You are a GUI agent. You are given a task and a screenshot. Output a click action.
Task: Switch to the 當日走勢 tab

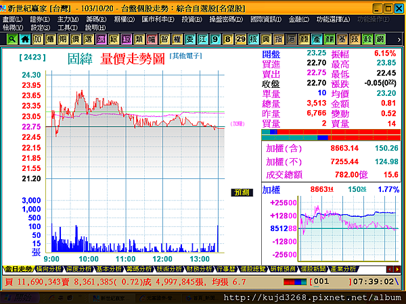18,269
